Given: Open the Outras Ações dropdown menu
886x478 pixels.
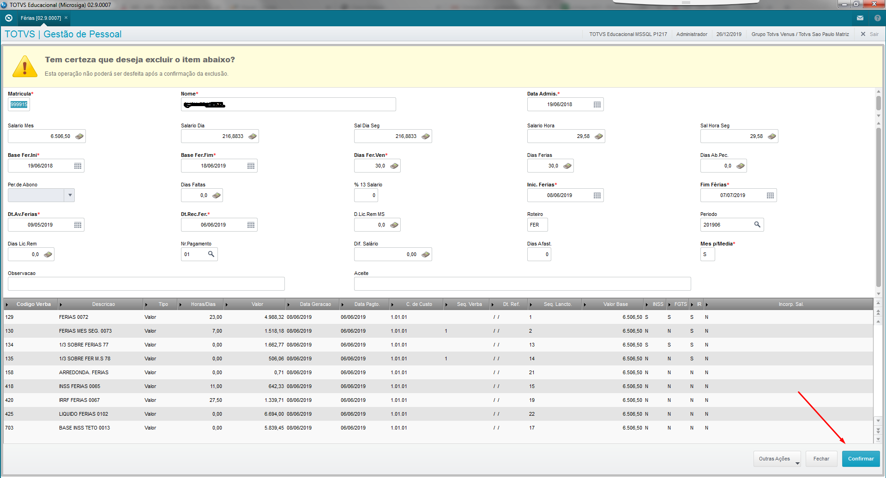Looking at the screenshot, I should click(x=777, y=459).
